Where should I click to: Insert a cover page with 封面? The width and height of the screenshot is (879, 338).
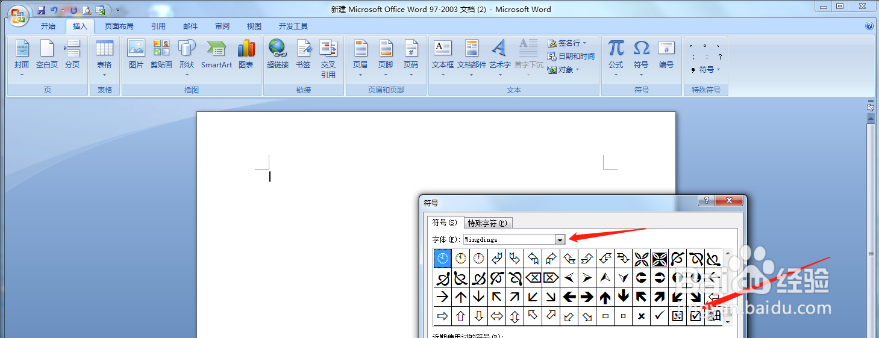click(x=22, y=58)
